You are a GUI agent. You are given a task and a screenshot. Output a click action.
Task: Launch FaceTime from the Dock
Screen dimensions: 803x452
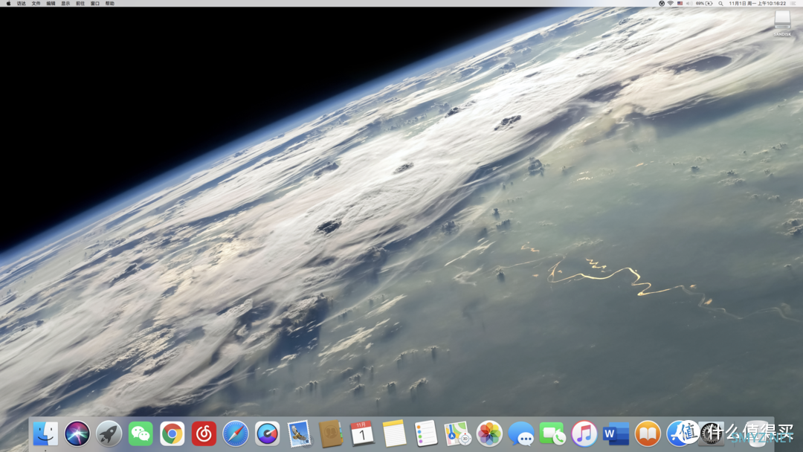point(552,434)
